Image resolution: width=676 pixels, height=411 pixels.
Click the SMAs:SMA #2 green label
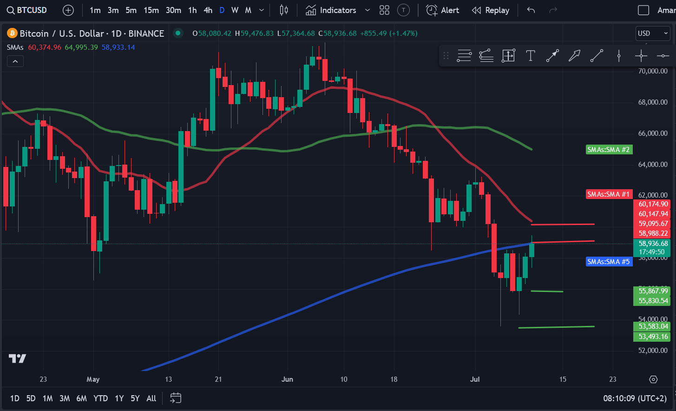coord(609,150)
